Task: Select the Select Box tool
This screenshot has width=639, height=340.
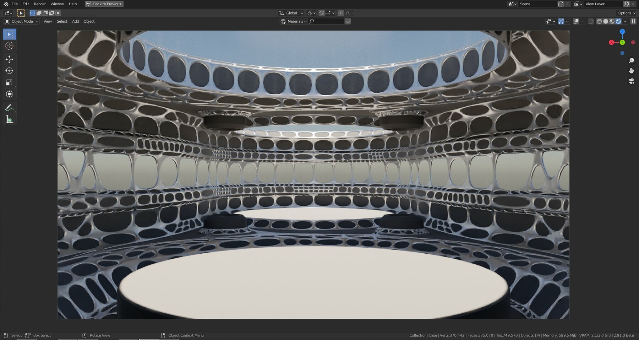Action: point(10,34)
